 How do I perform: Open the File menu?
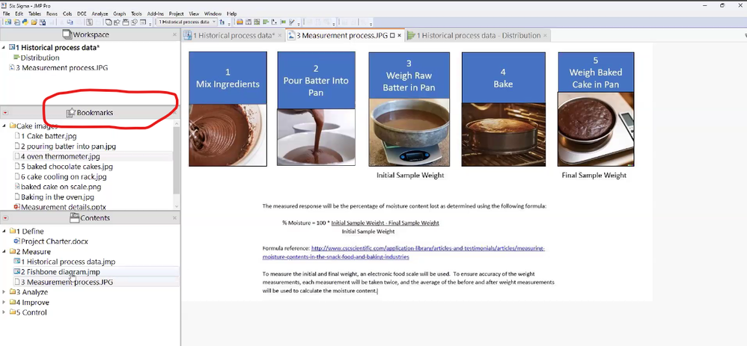coord(6,13)
